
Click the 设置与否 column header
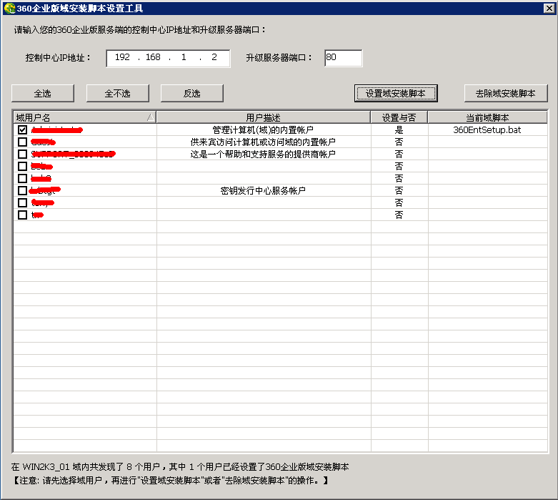point(399,117)
